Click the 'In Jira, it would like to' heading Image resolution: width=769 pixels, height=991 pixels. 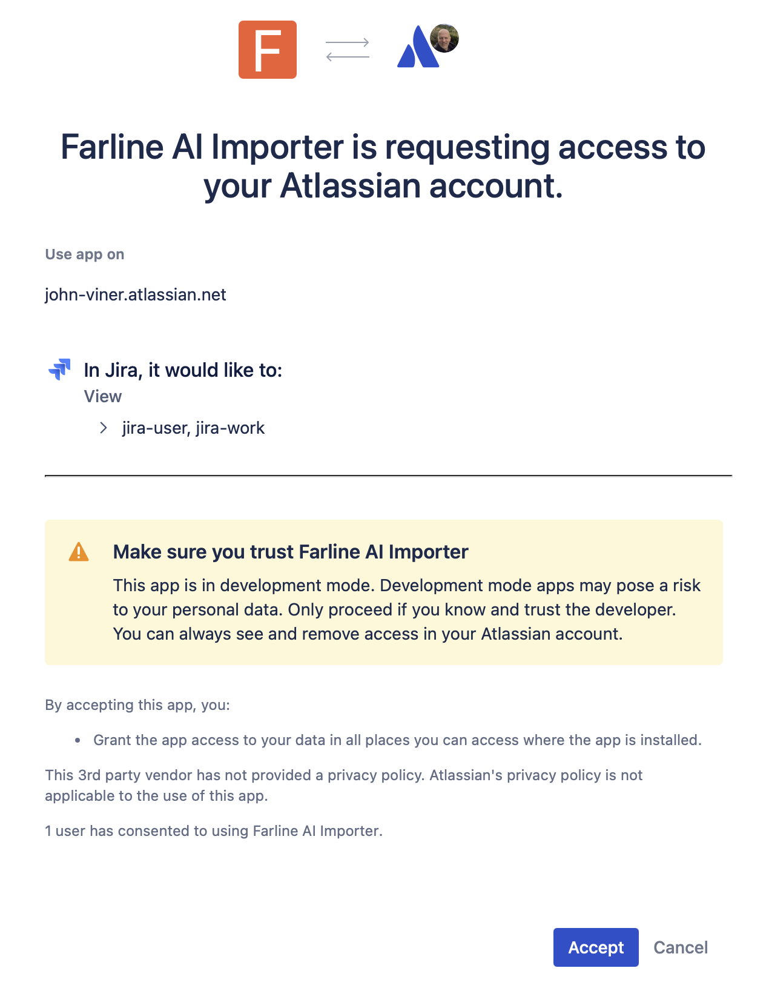(x=183, y=370)
